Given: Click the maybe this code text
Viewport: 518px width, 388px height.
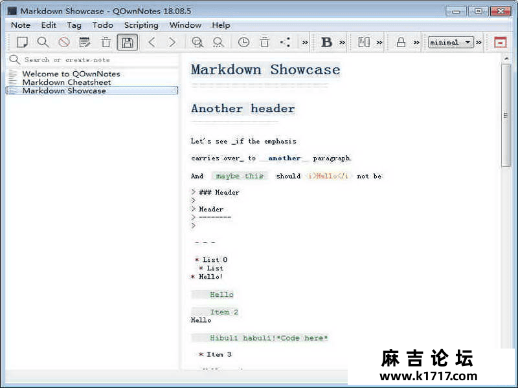Looking at the screenshot, I should coord(240,176).
